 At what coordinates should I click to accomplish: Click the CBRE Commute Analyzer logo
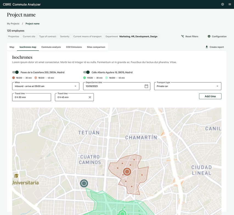(x=22, y=4)
